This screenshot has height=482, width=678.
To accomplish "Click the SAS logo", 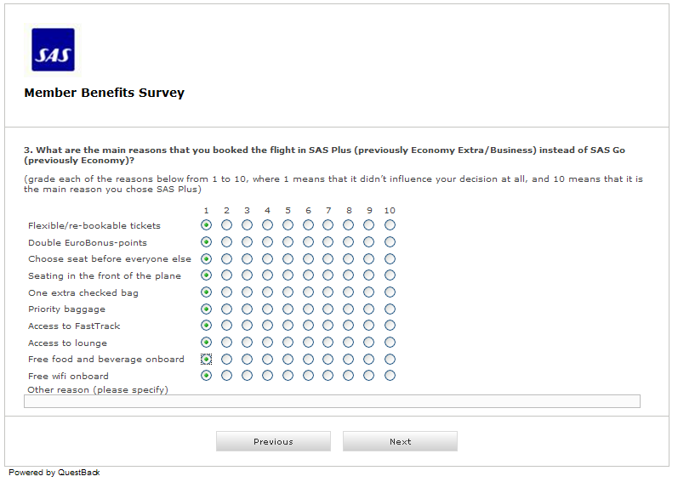I will tap(53, 50).
